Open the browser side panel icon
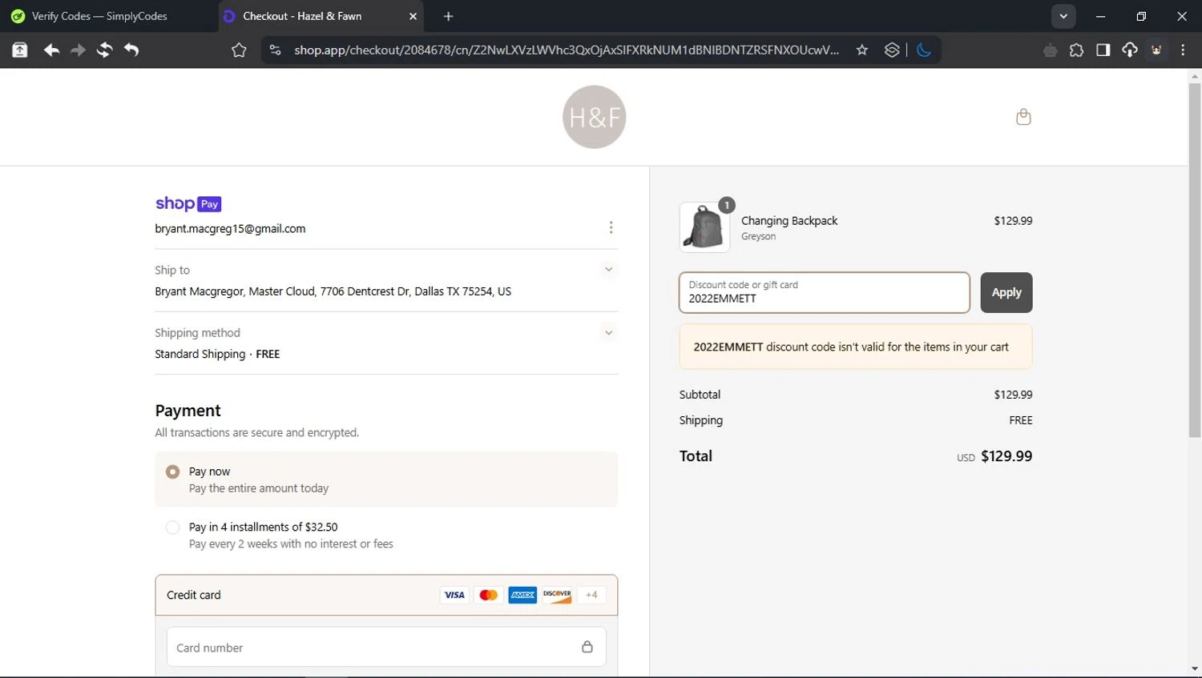Image resolution: width=1202 pixels, height=678 pixels. point(1103,50)
